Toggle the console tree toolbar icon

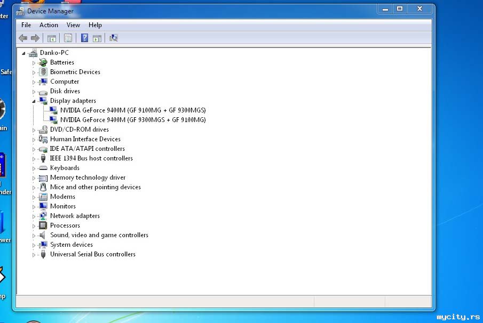pyautogui.click(x=51, y=38)
